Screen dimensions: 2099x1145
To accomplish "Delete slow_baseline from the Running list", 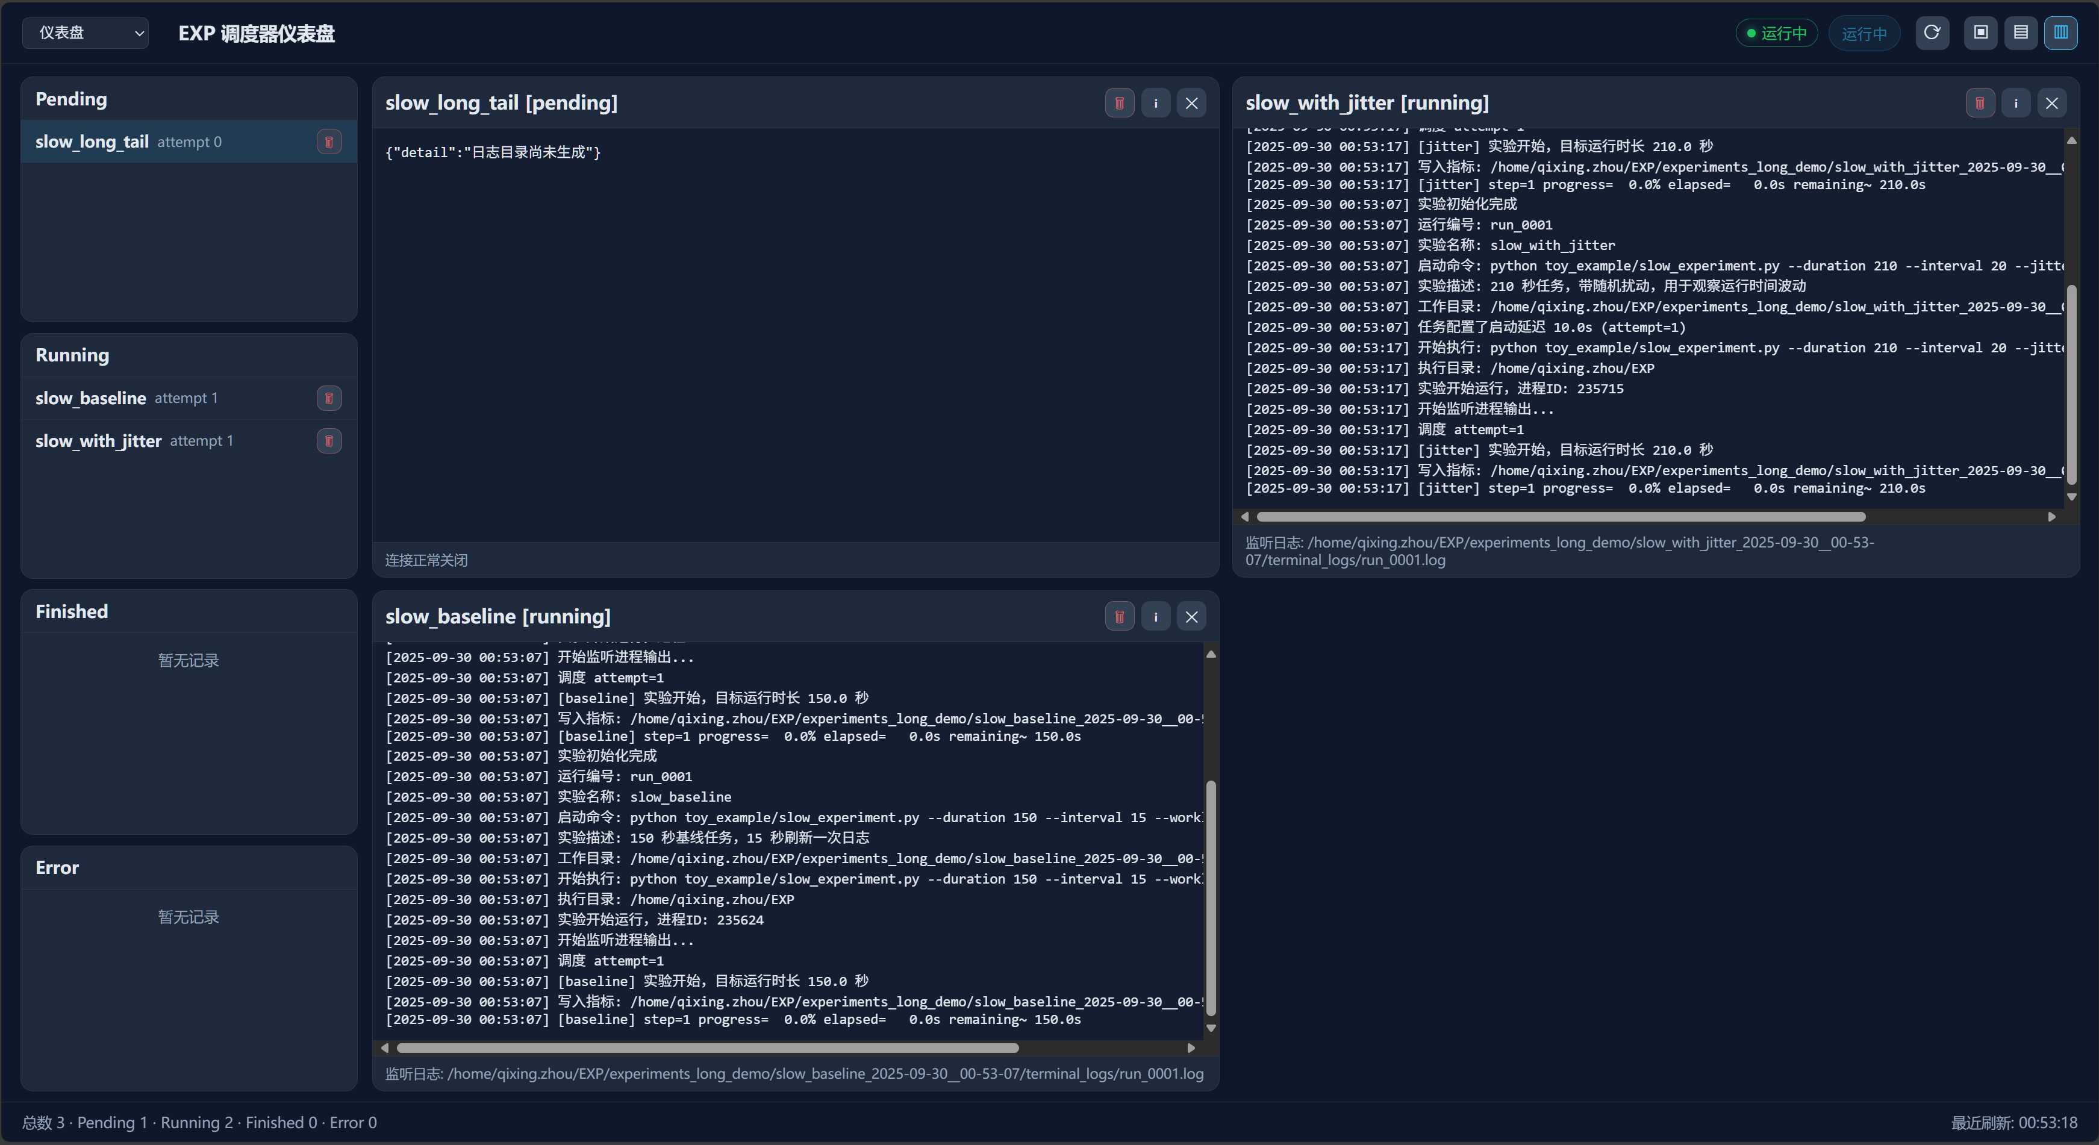I will [328, 399].
